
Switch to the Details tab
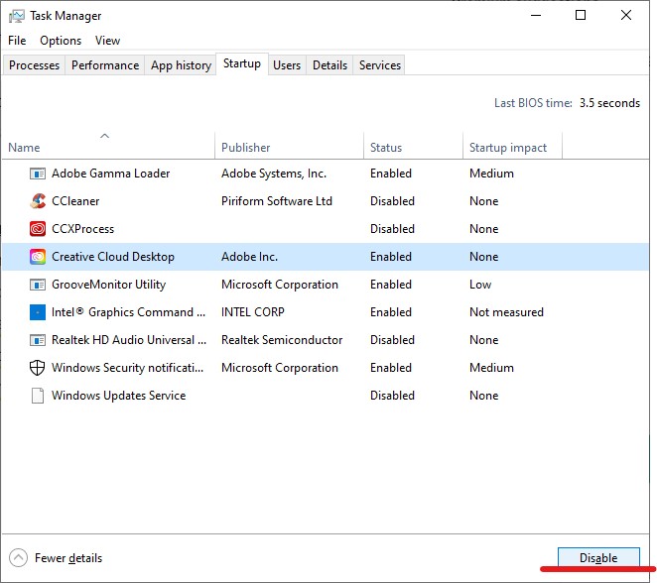(329, 65)
